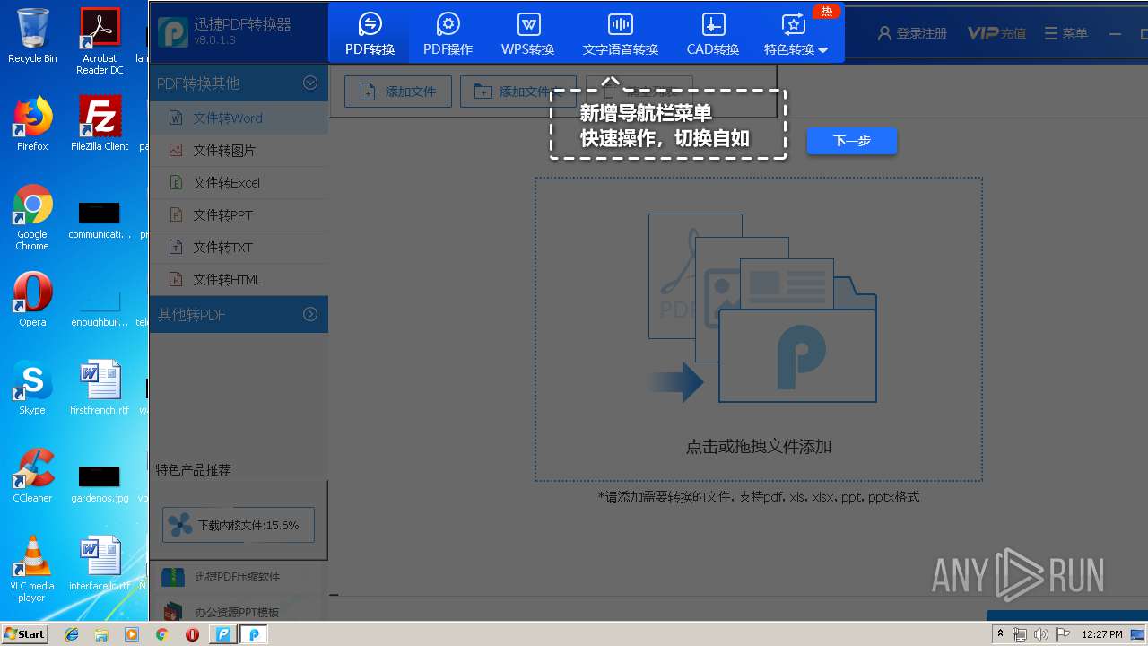Open Acrobat Reader DC desktop icon
Image resolution: width=1148 pixels, height=646 pixels.
click(100, 41)
